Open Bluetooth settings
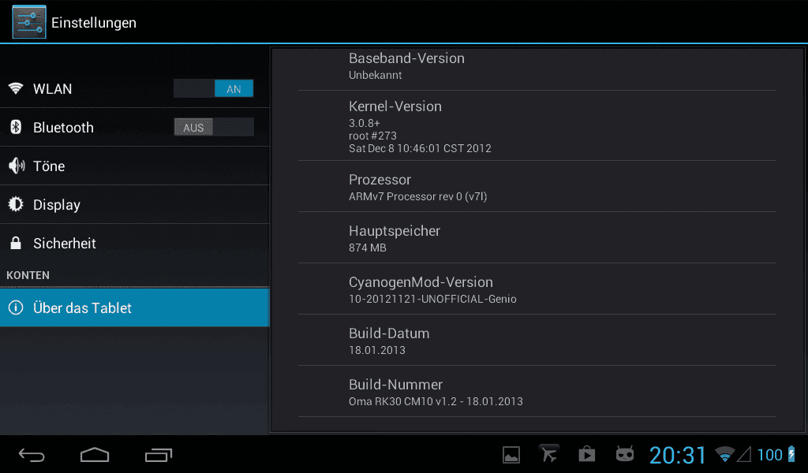 pos(134,127)
